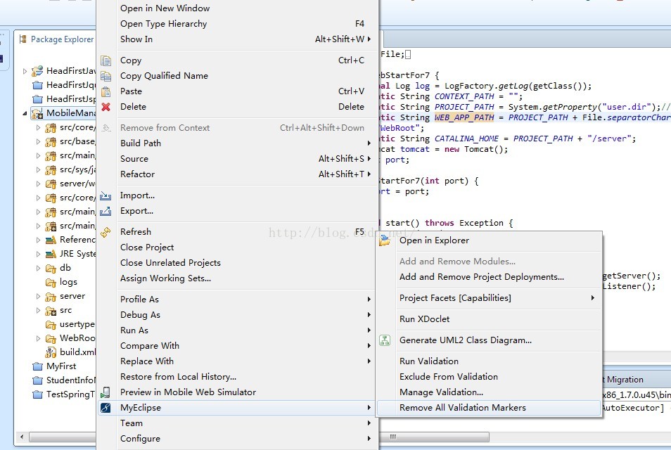Image resolution: width=671 pixels, height=450 pixels.
Task: Open the Configure submenu
Action: coord(236,439)
